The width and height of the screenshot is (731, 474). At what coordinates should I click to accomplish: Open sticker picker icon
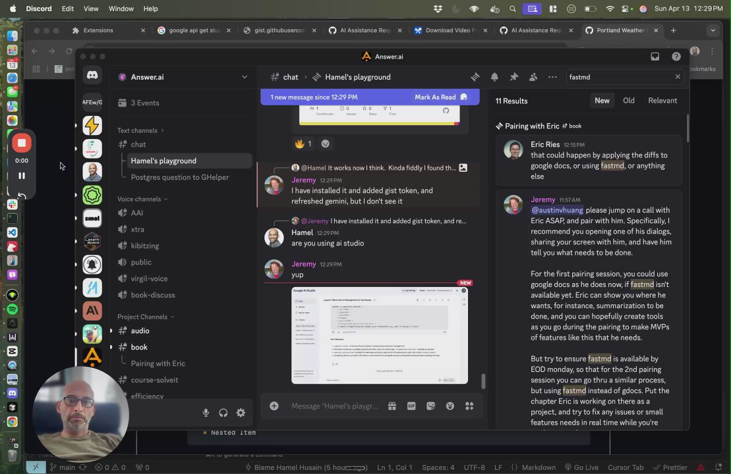tap(431, 406)
